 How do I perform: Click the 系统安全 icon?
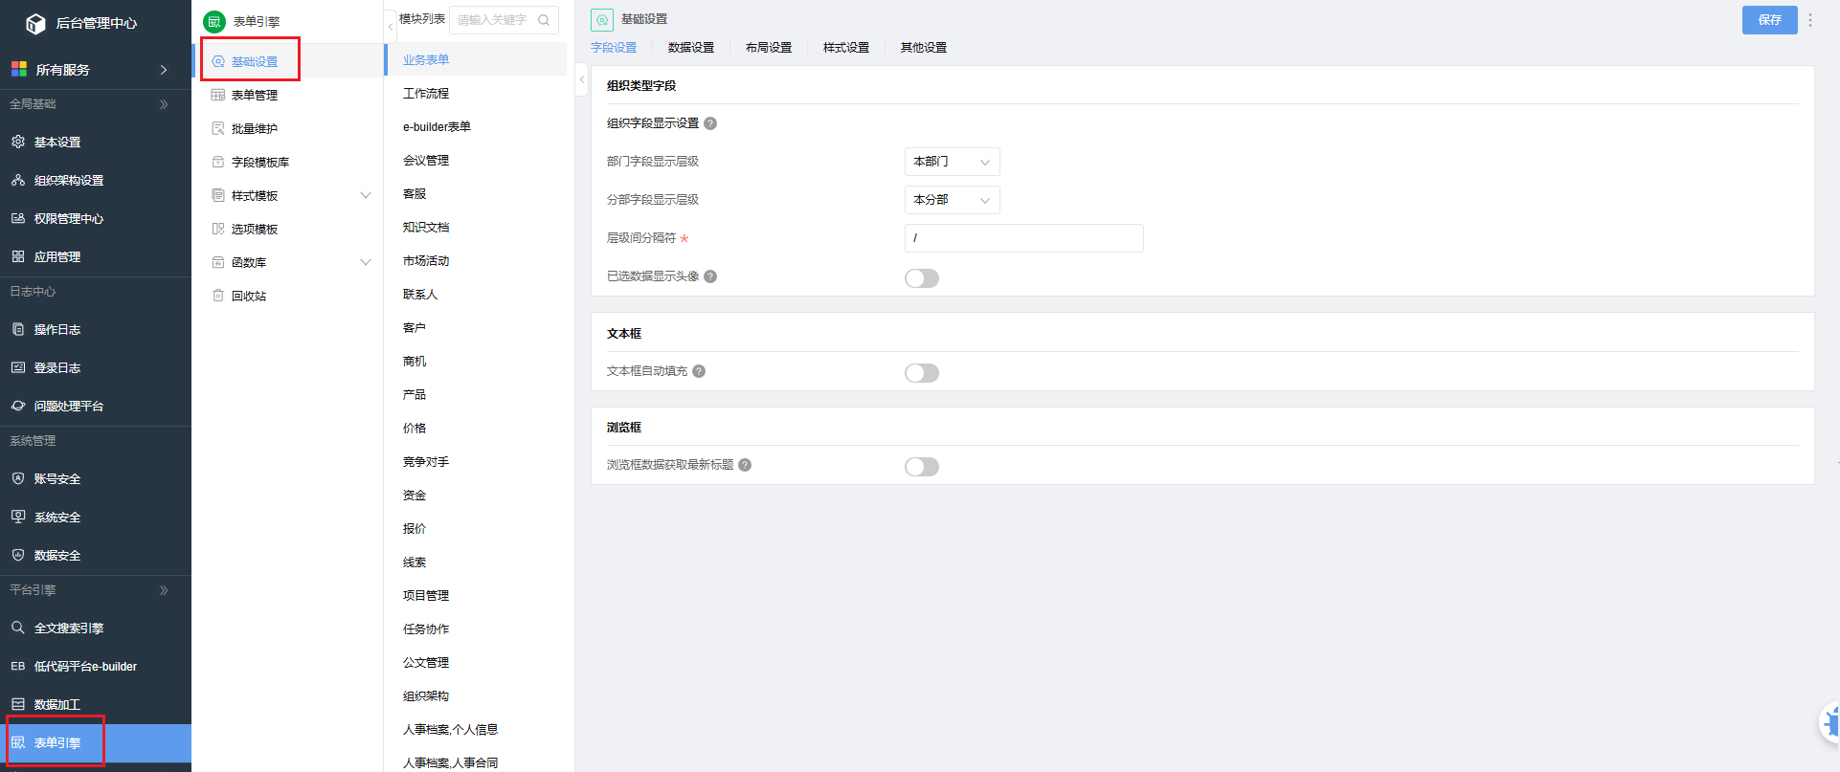tap(18, 517)
